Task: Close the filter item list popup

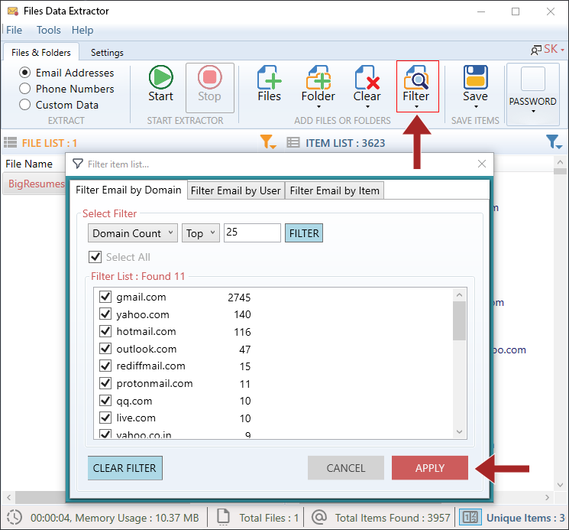Action: click(482, 164)
